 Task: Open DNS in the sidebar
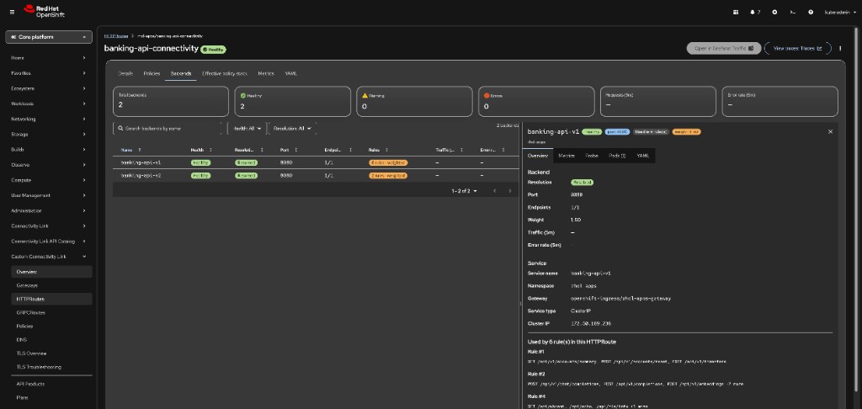point(51,340)
